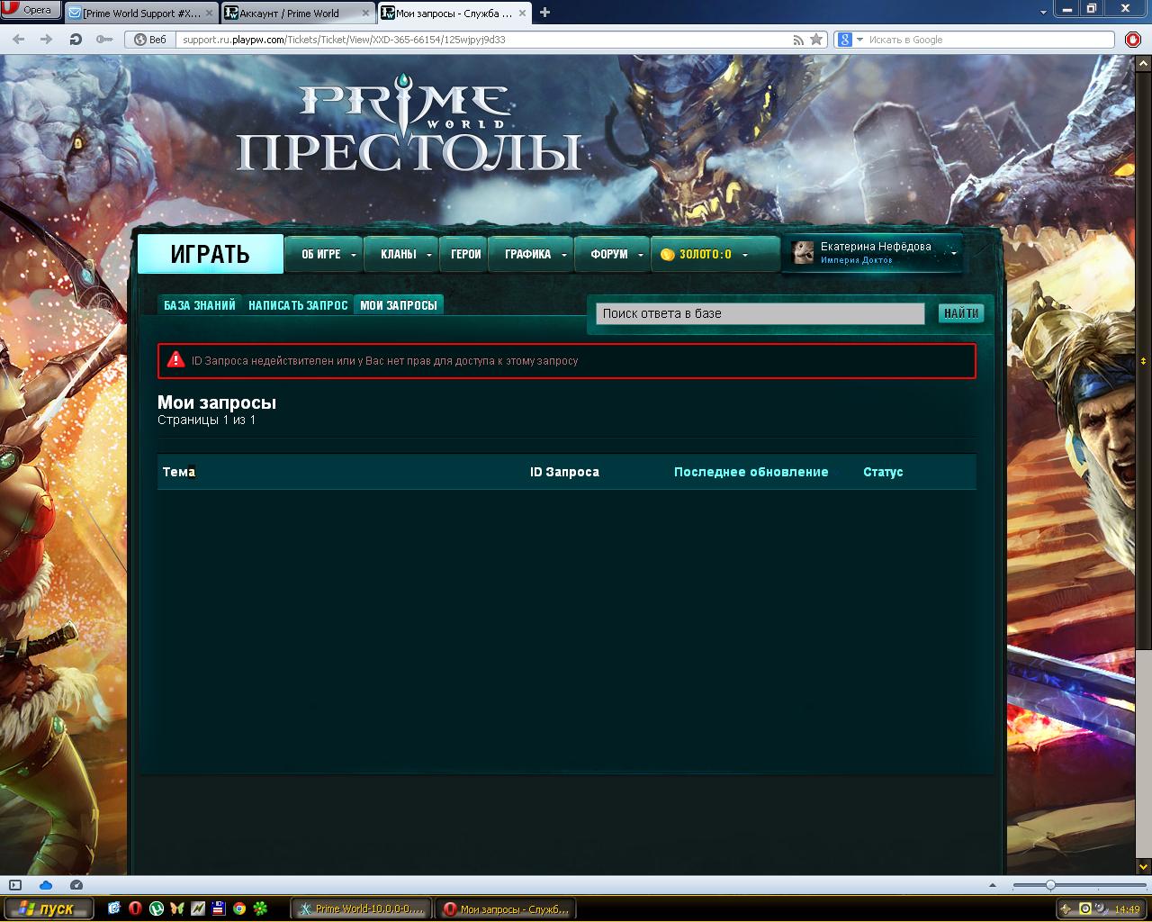Bookmark the page with the star icon

(816, 40)
